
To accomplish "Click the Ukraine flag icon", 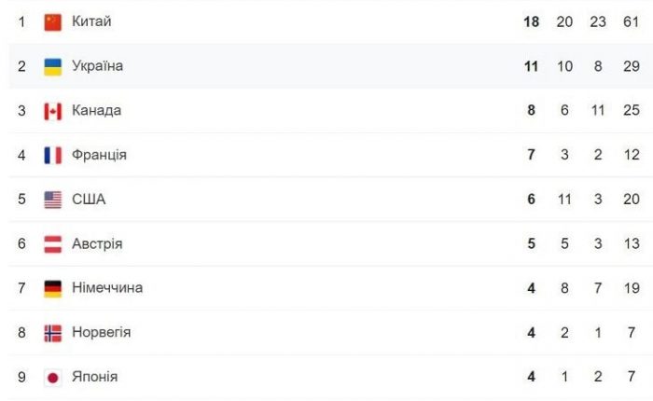I will tap(53, 66).
